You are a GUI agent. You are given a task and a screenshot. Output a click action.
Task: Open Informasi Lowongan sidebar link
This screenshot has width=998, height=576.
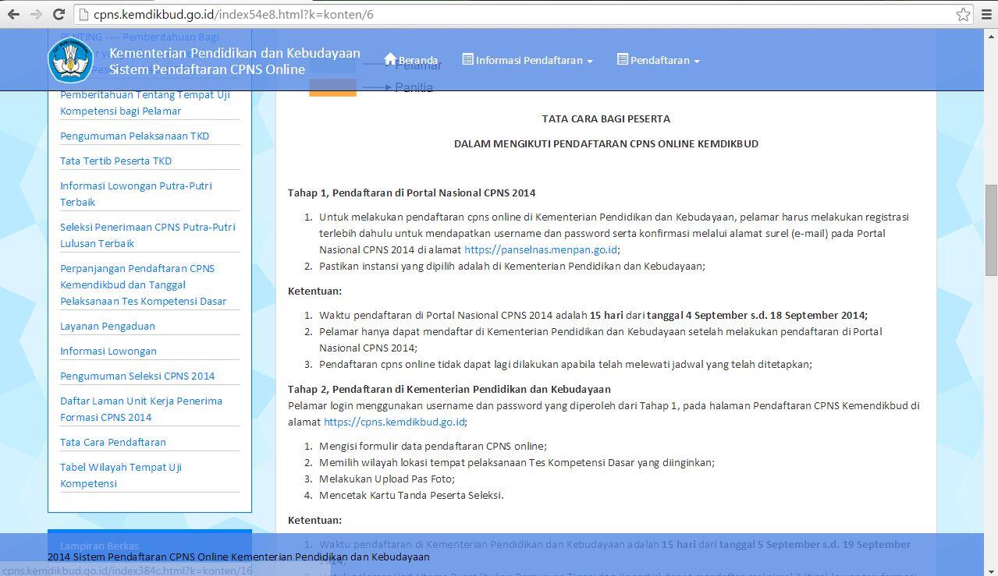pyautogui.click(x=108, y=351)
